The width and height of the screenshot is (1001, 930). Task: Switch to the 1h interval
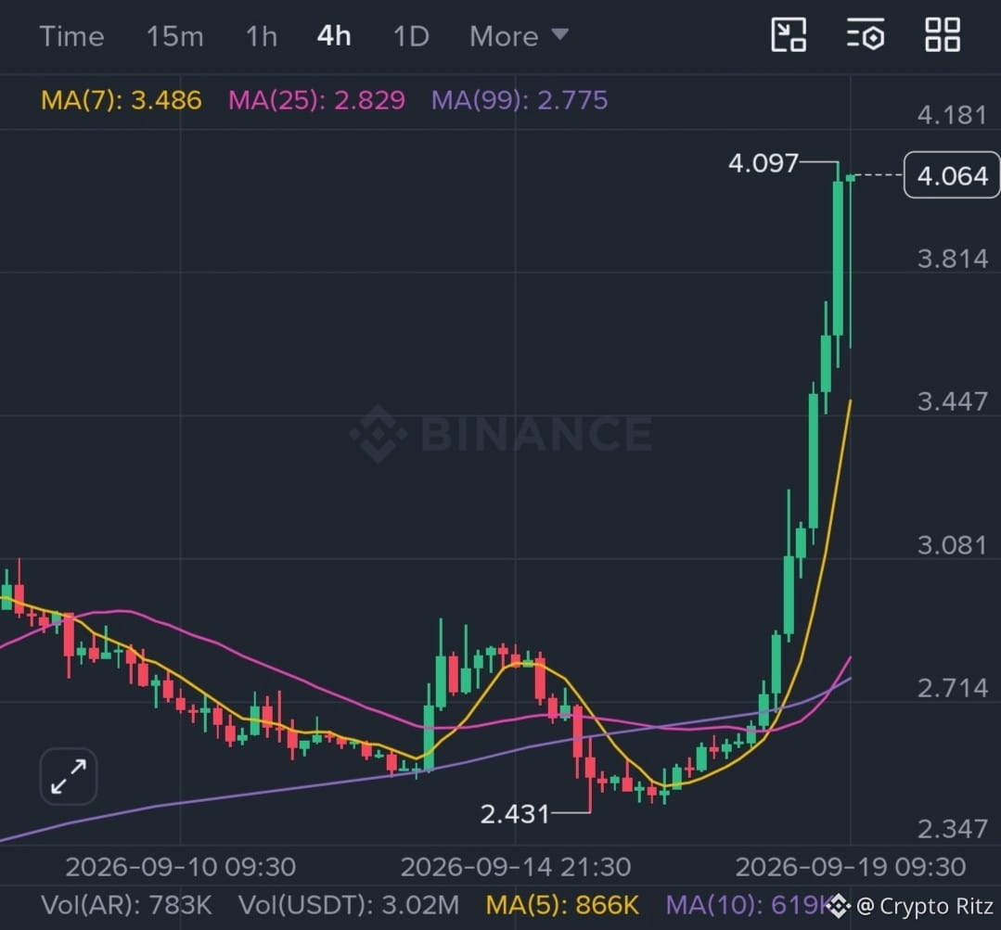[261, 36]
